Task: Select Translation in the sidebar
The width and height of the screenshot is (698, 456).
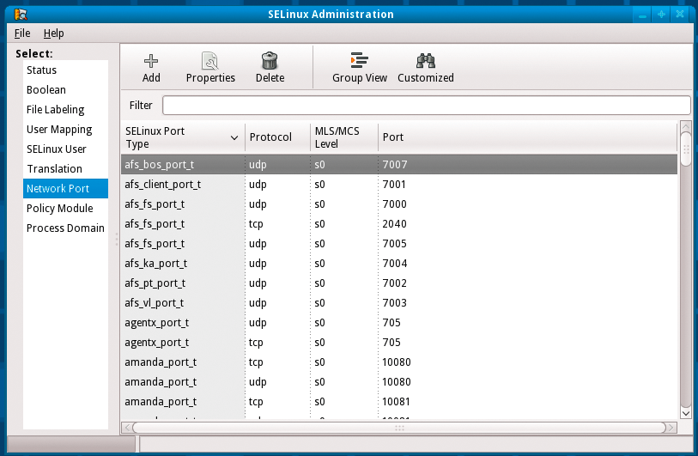Action: (x=65, y=169)
